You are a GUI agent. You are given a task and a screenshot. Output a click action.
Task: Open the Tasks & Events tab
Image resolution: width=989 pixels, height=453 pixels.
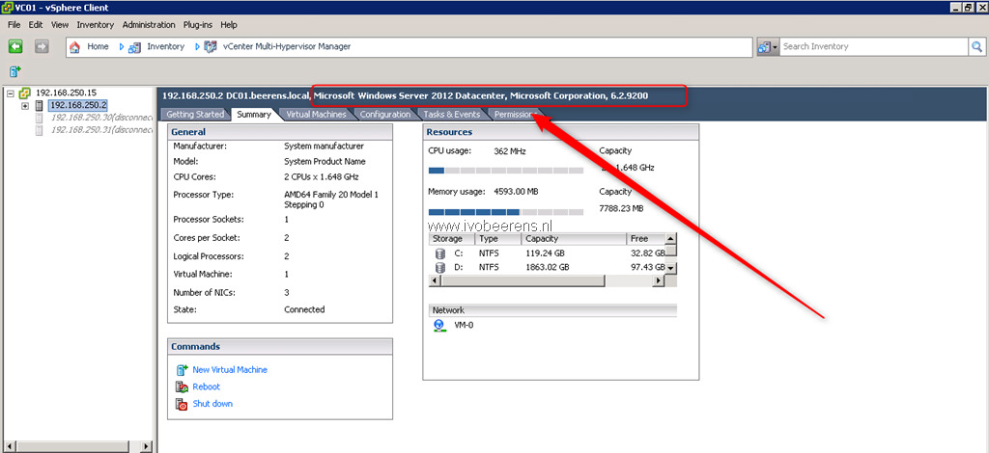tap(452, 115)
